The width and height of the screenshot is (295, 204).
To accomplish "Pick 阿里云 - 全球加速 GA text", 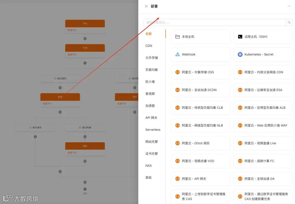I will [259, 179].
